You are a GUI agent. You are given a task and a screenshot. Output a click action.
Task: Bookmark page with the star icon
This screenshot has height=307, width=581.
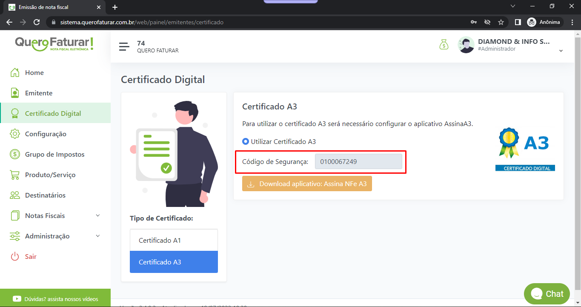click(x=501, y=22)
